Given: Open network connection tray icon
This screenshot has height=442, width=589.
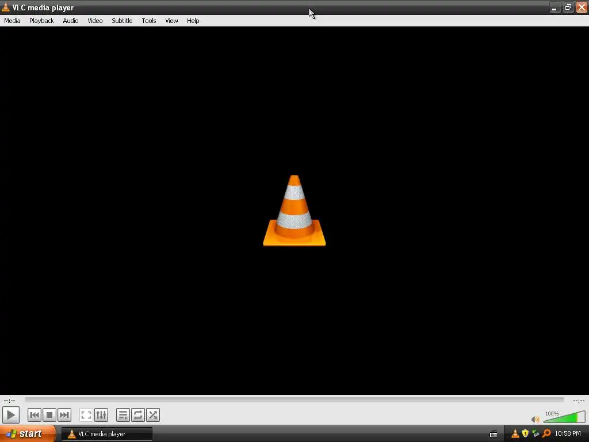Looking at the screenshot, I should tap(536, 434).
